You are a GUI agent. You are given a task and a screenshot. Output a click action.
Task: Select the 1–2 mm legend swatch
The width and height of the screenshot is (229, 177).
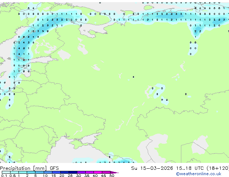pos(23,172)
